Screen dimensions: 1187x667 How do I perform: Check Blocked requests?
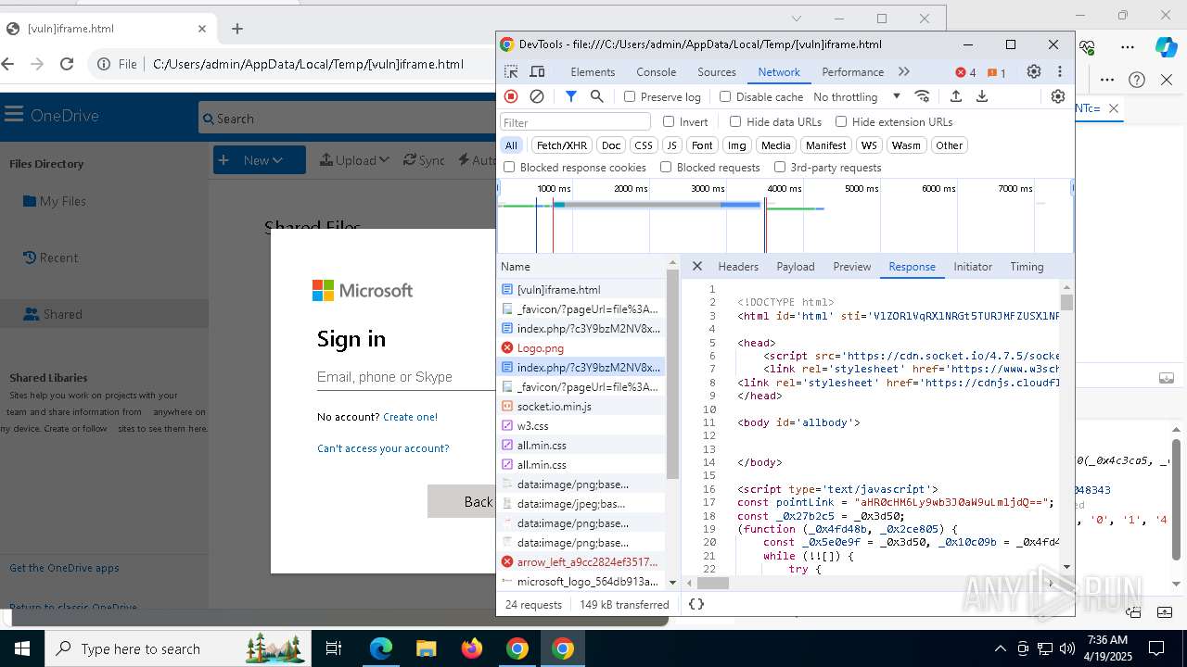point(666,167)
